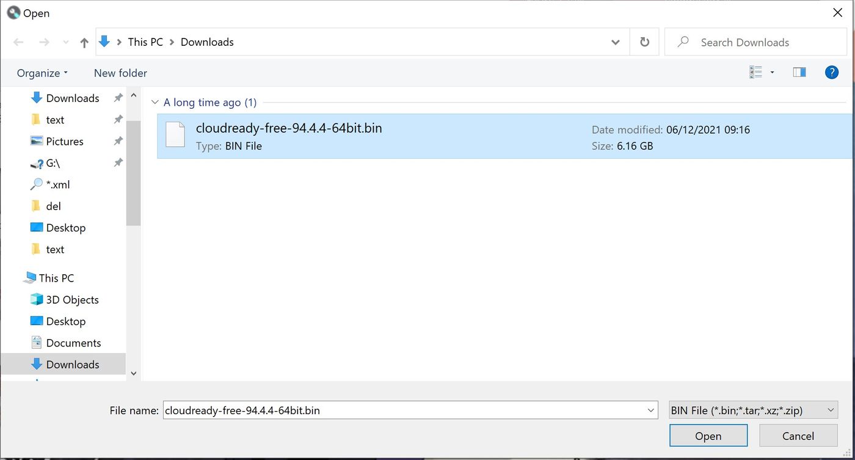This screenshot has height=460, width=855.
Task: Select cloudready-free-94.4.4-64bit.bin file
Action: [x=504, y=136]
